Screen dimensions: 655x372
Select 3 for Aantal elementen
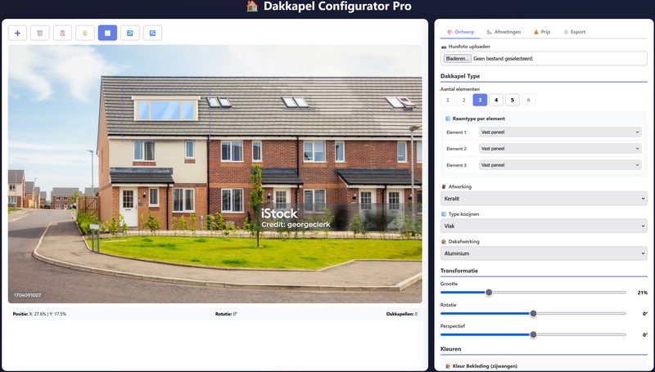click(x=480, y=100)
